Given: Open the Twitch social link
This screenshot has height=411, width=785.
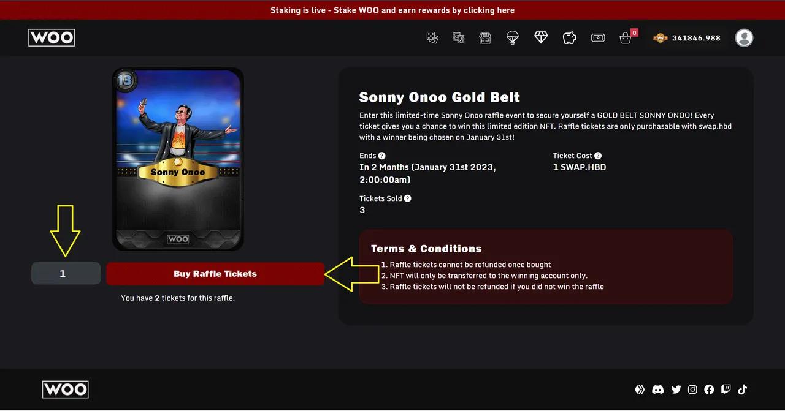Looking at the screenshot, I should click(726, 390).
